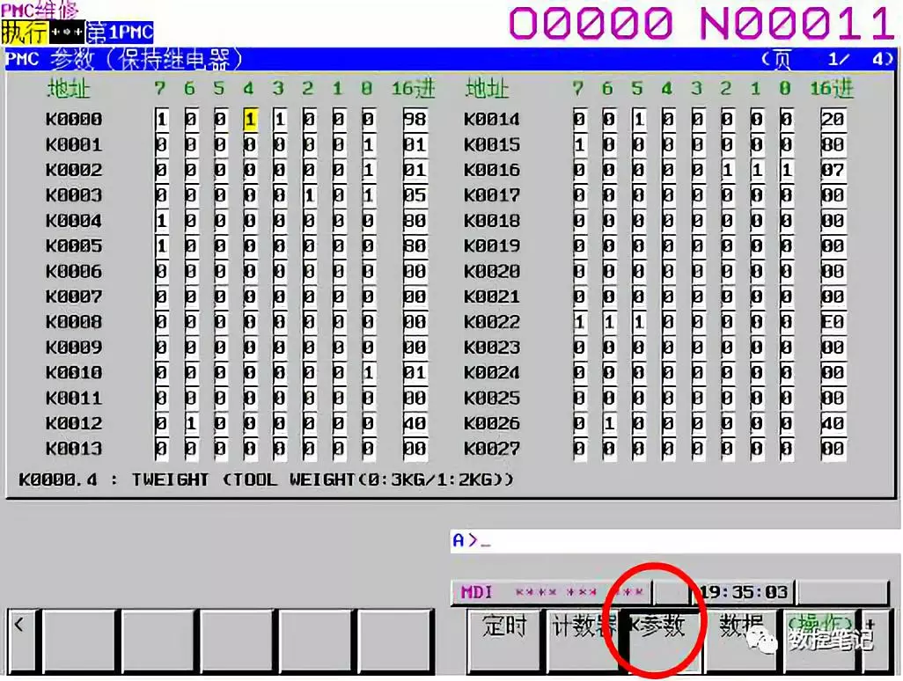Toggle bit 4 of K0000
The height and width of the screenshot is (681, 903).
tap(250, 120)
